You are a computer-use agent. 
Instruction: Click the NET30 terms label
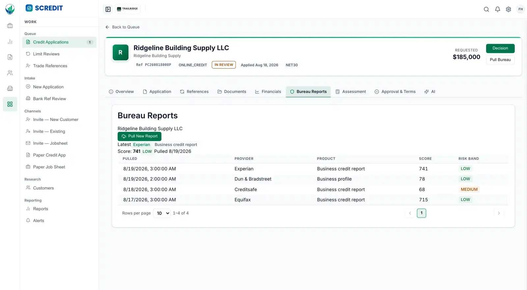[292, 65]
